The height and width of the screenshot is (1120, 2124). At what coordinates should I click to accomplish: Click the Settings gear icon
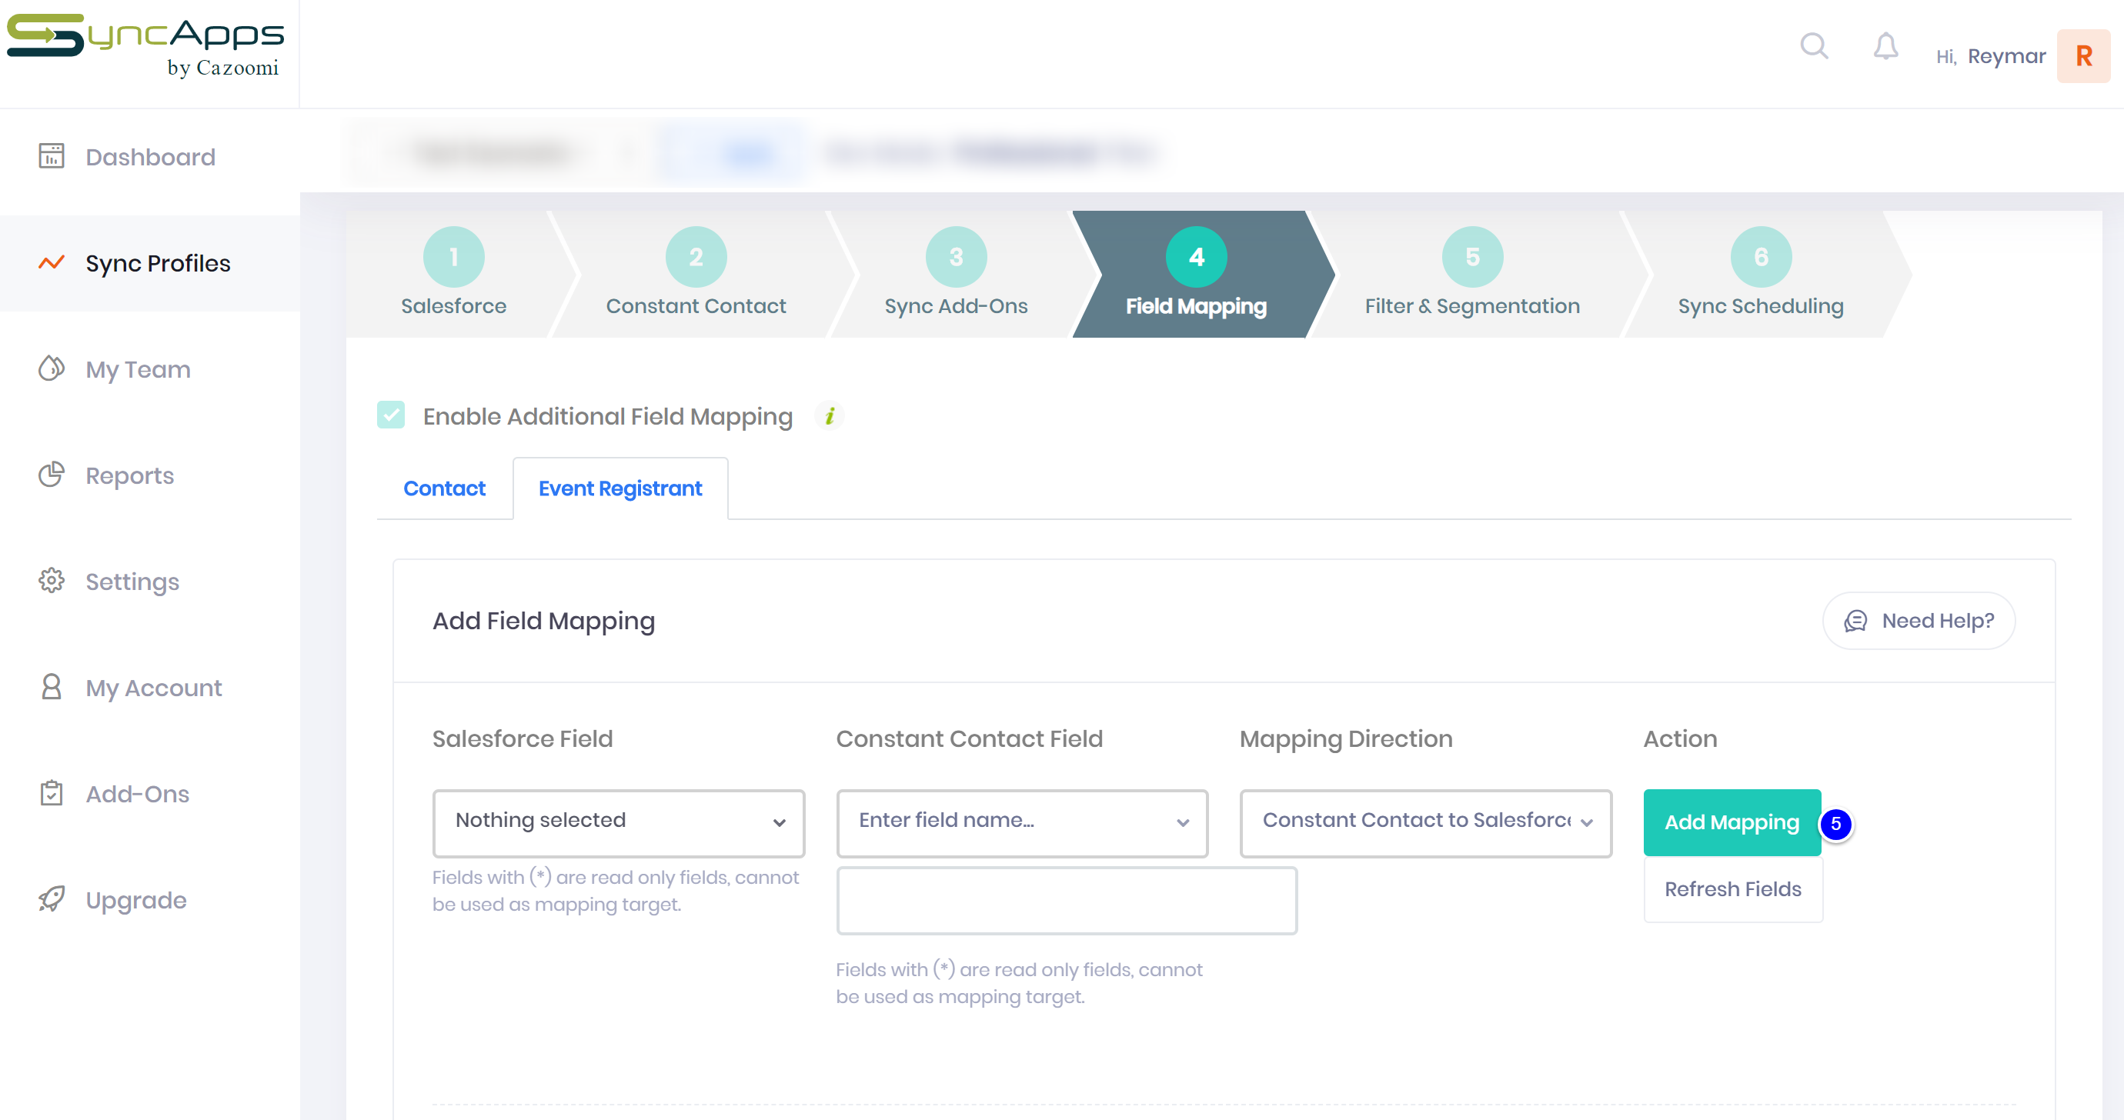(x=51, y=581)
